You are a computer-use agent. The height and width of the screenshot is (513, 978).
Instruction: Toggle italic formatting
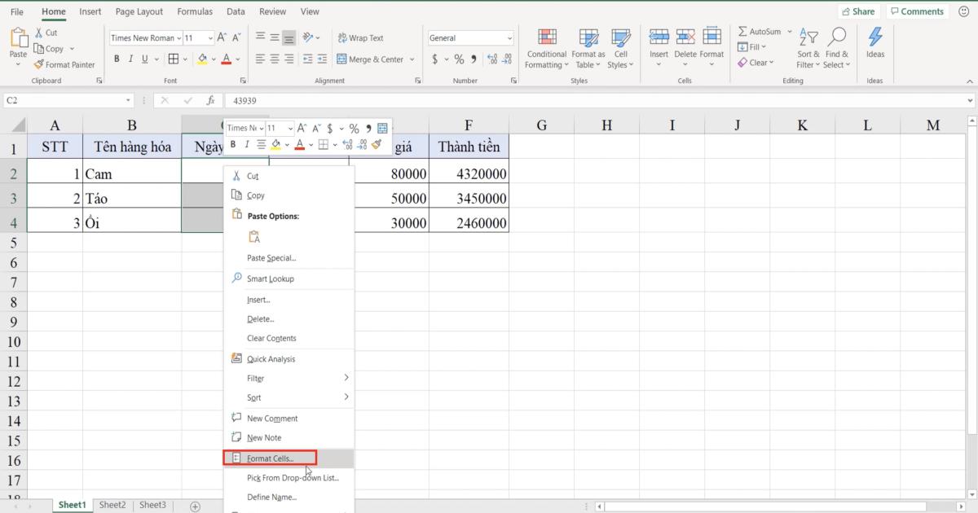(x=130, y=59)
